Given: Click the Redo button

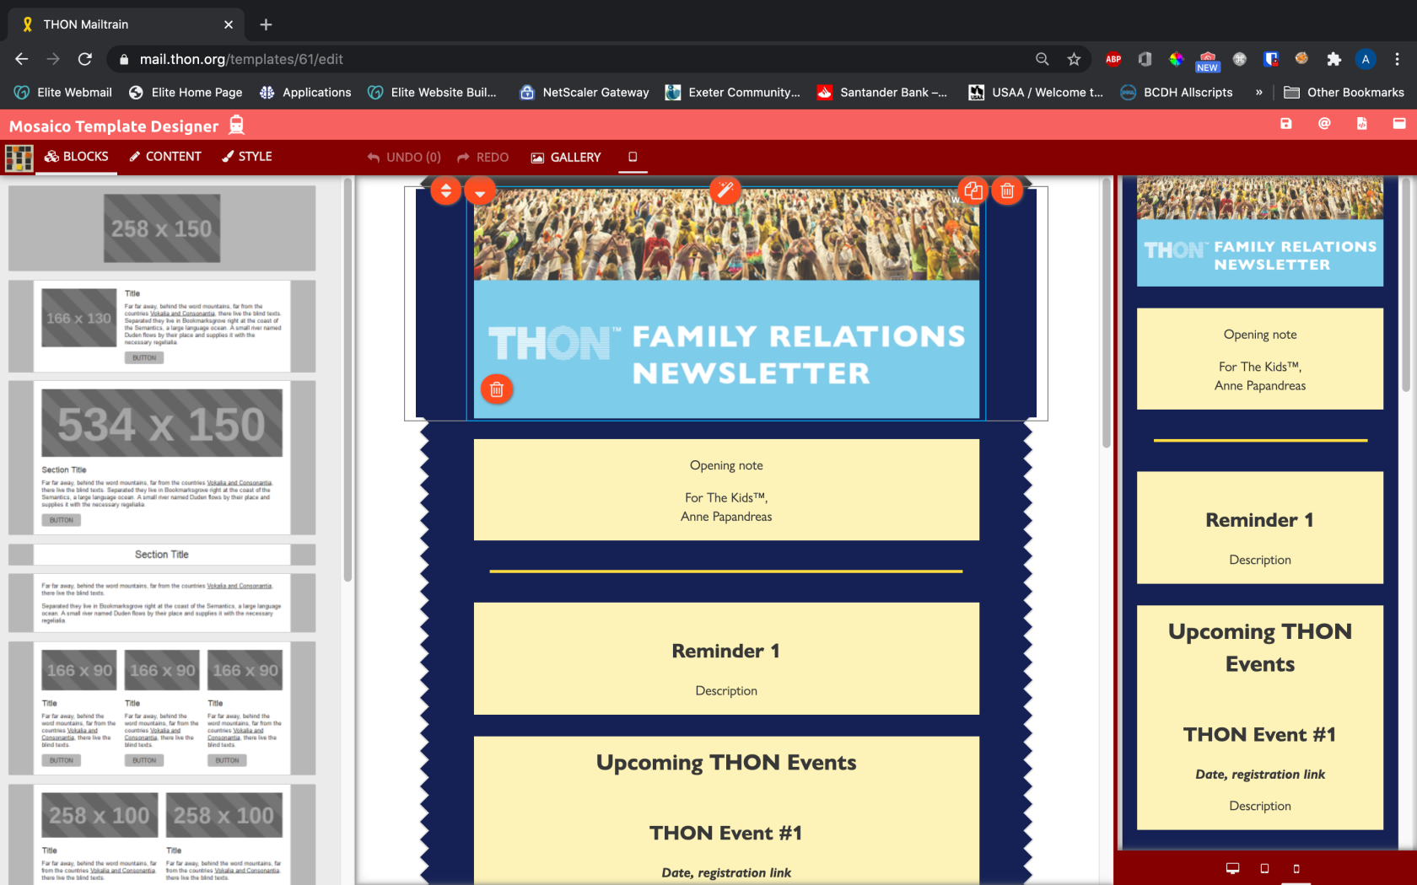Looking at the screenshot, I should coord(483,158).
